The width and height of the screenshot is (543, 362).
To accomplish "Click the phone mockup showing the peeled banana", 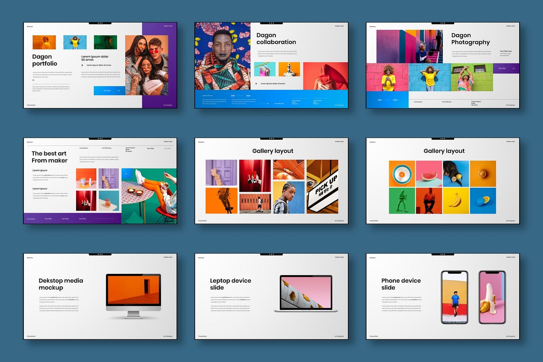I will point(492,297).
